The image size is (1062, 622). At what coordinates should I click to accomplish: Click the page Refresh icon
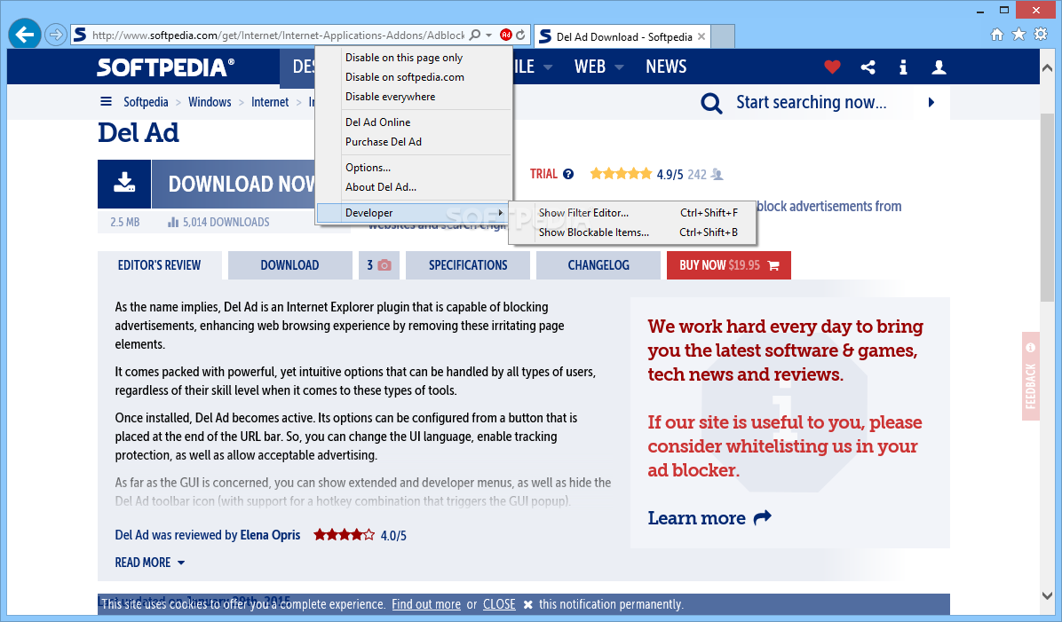(520, 35)
